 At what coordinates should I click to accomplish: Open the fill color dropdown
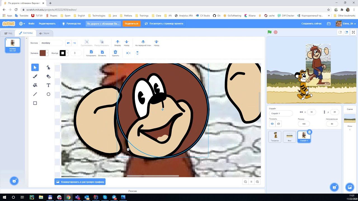[x=47, y=53]
